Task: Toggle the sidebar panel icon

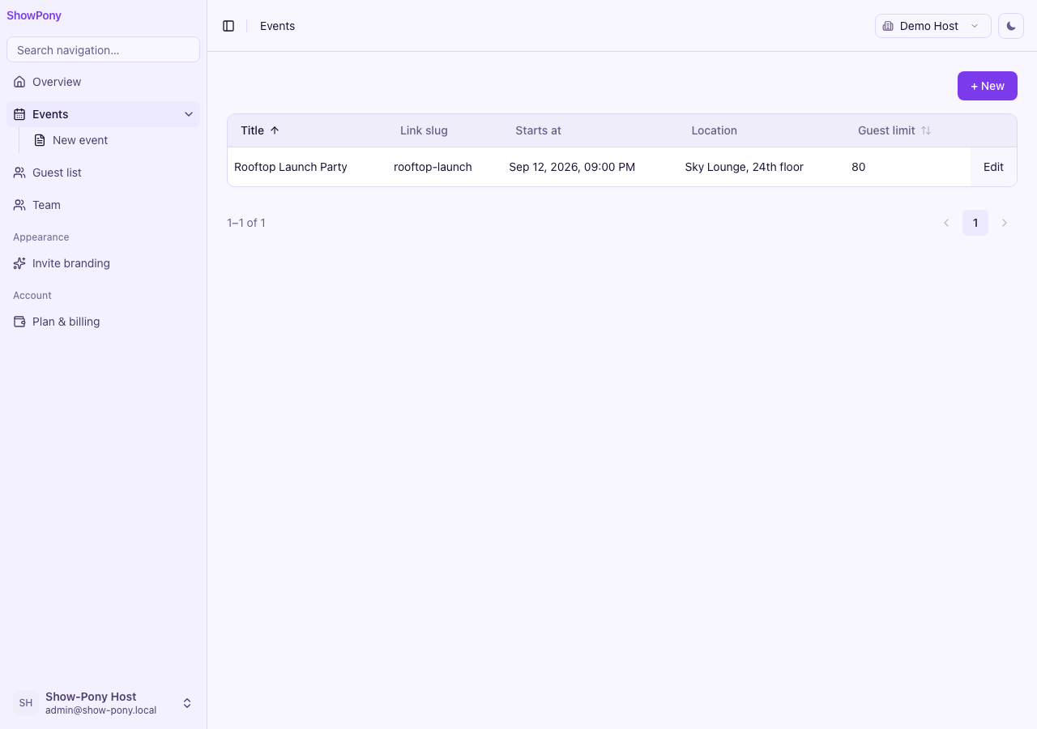Action: click(x=228, y=26)
